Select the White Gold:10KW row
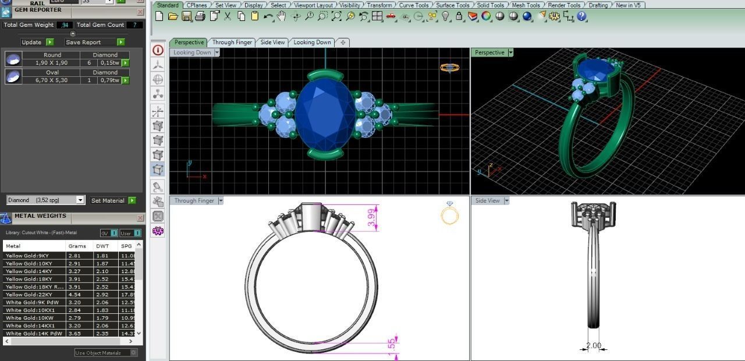The height and width of the screenshot is (361, 745). [x=69, y=318]
